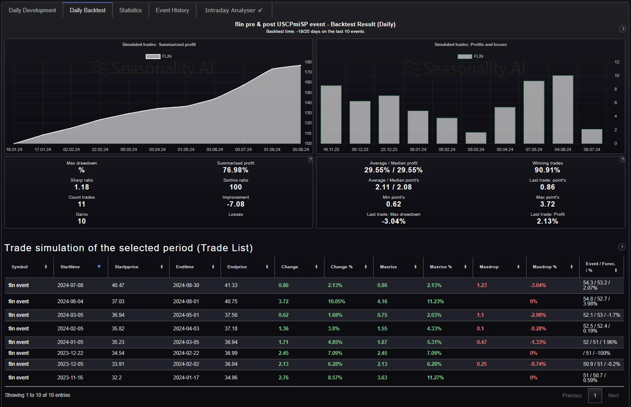
Task: Sort by Endprice using its sort icon
Action: [267, 267]
